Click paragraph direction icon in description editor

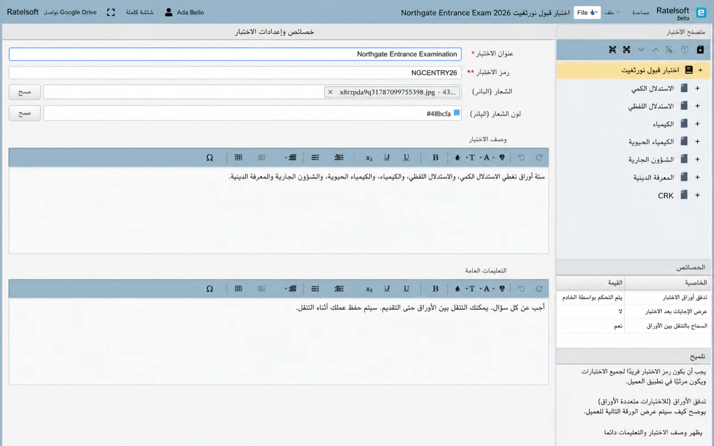pos(502,157)
